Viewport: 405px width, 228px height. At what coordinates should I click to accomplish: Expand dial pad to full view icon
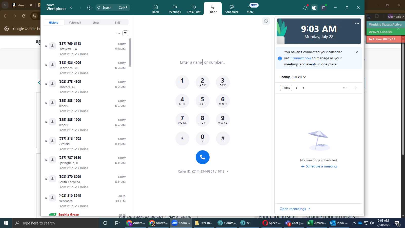pyautogui.click(x=266, y=21)
